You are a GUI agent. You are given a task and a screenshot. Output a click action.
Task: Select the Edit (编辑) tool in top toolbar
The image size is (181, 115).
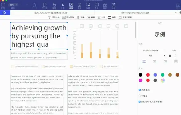point(71,6)
